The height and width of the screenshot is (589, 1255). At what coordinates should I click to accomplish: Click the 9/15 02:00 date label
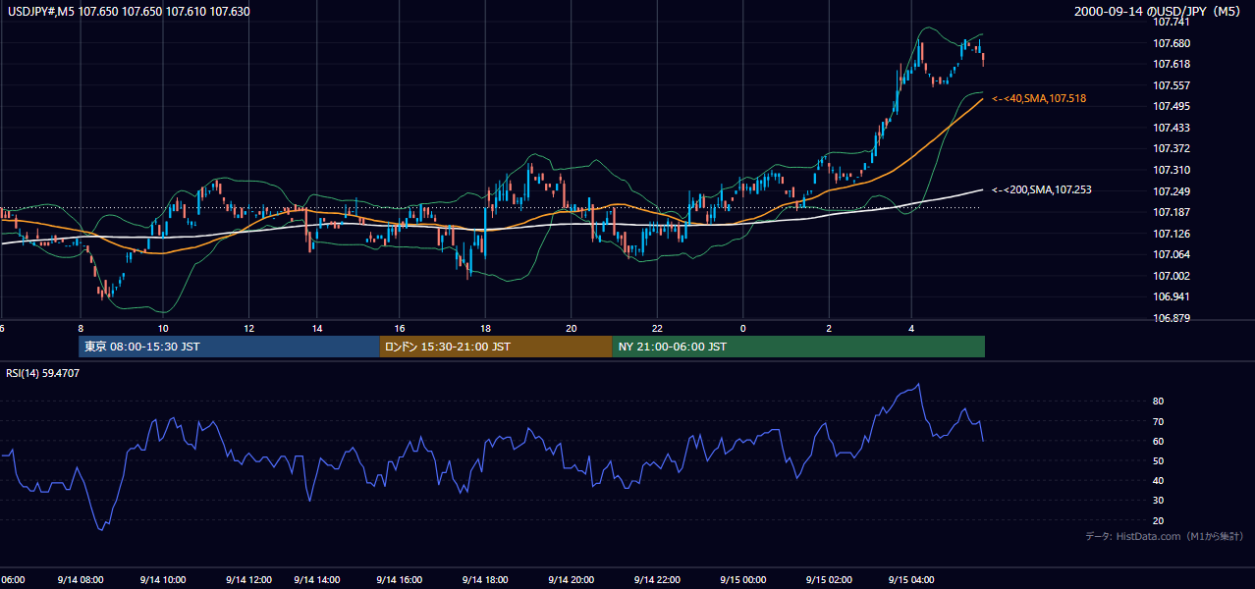pos(828,579)
